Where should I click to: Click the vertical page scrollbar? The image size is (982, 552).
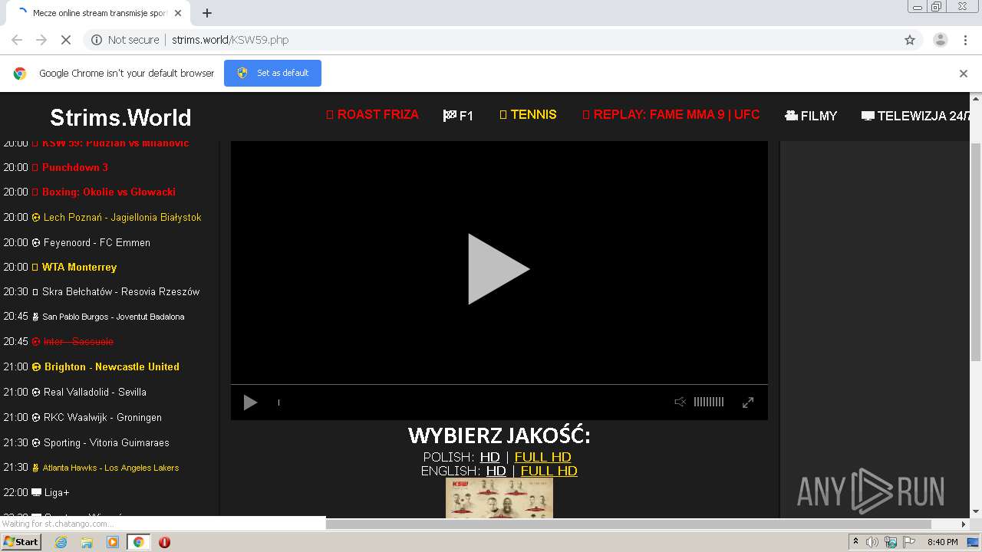[976, 251]
